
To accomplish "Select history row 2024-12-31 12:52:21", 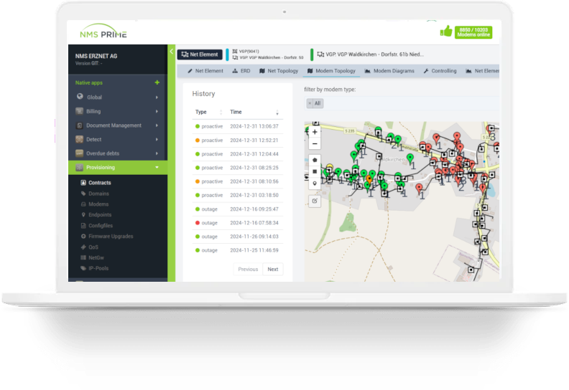I will [238, 140].
